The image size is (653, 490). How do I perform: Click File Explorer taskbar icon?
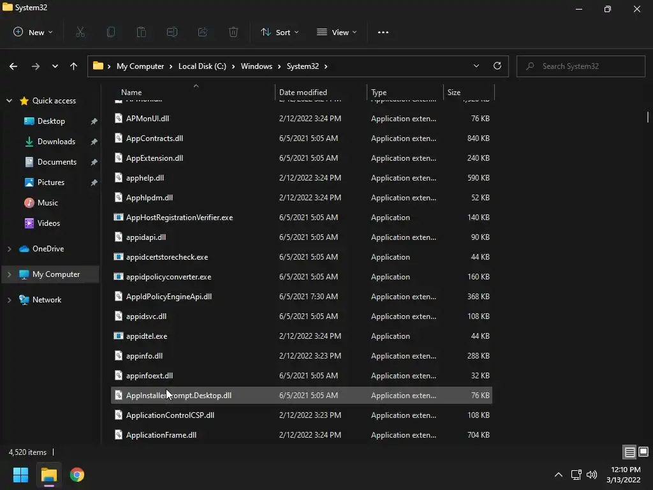tap(48, 475)
